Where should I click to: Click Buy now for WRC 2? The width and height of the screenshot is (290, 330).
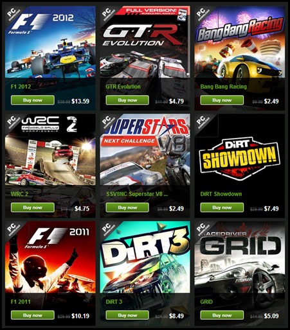tap(33, 207)
